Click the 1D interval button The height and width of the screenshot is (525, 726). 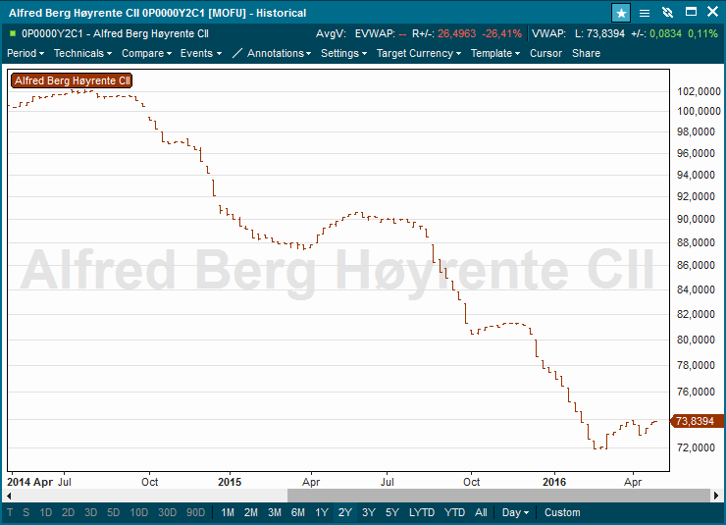tap(45, 512)
